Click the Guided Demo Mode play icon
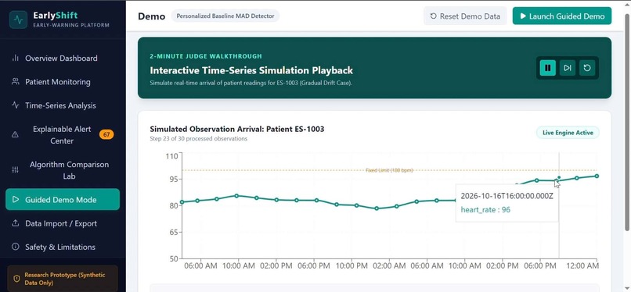Image resolution: width=631 pixels, height=292 pixels. pyautogui.click(x=16, y=199)
